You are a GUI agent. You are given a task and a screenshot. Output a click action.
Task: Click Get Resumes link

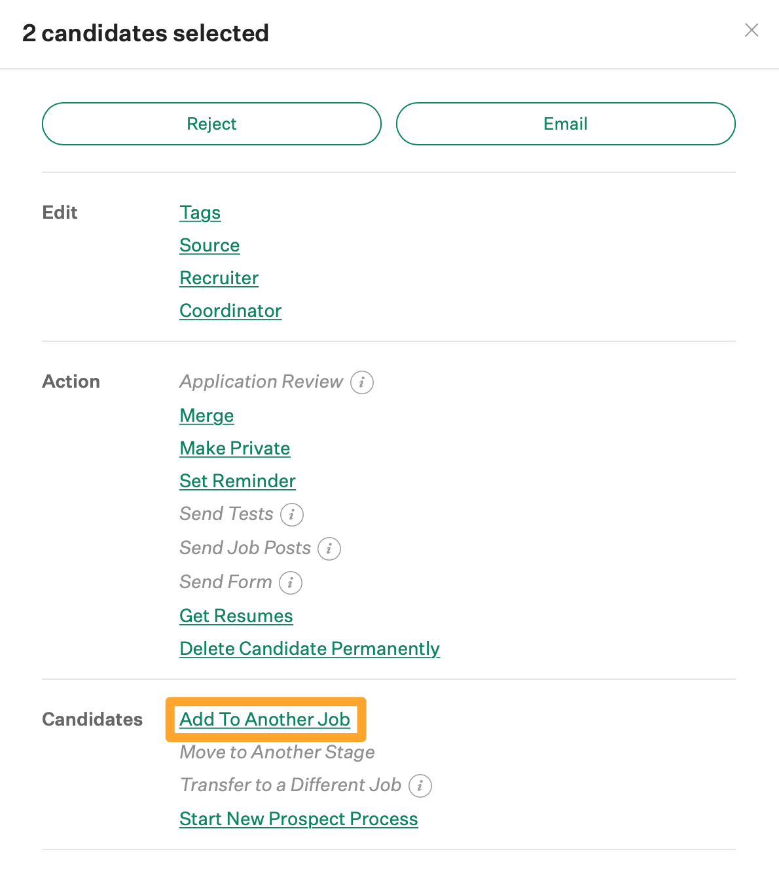236,616
